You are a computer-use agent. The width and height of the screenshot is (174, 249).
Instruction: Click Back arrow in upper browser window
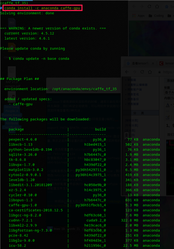tap(134, 6)
